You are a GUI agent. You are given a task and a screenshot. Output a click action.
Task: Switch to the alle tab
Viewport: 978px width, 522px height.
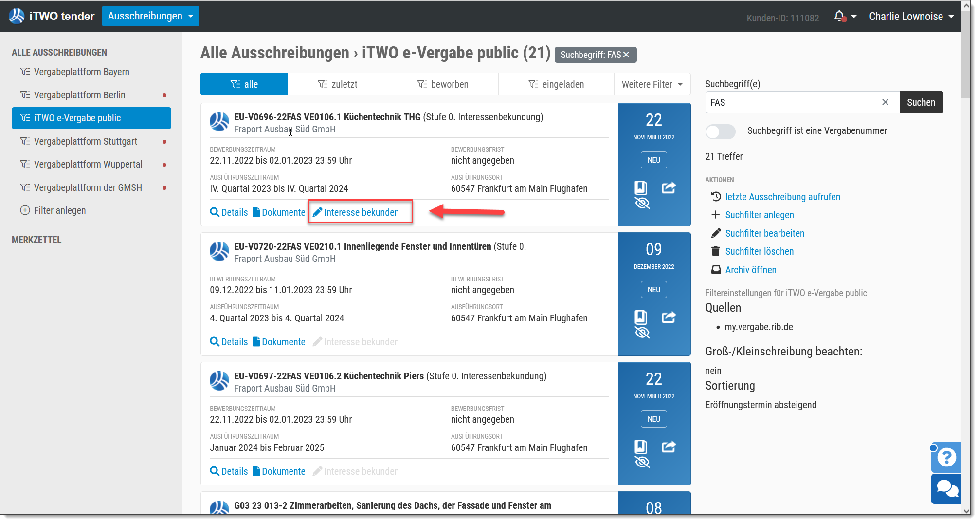point(244,84)
